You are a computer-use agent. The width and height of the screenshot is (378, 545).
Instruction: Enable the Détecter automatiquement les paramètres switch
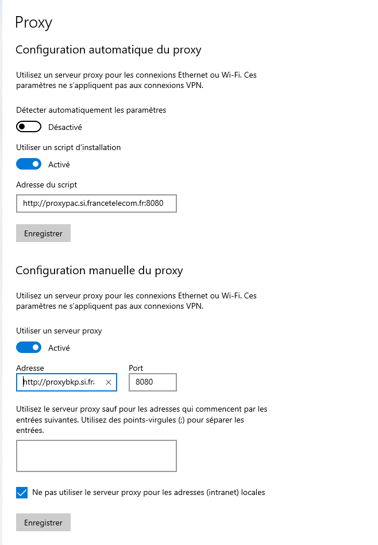point(29,127)
